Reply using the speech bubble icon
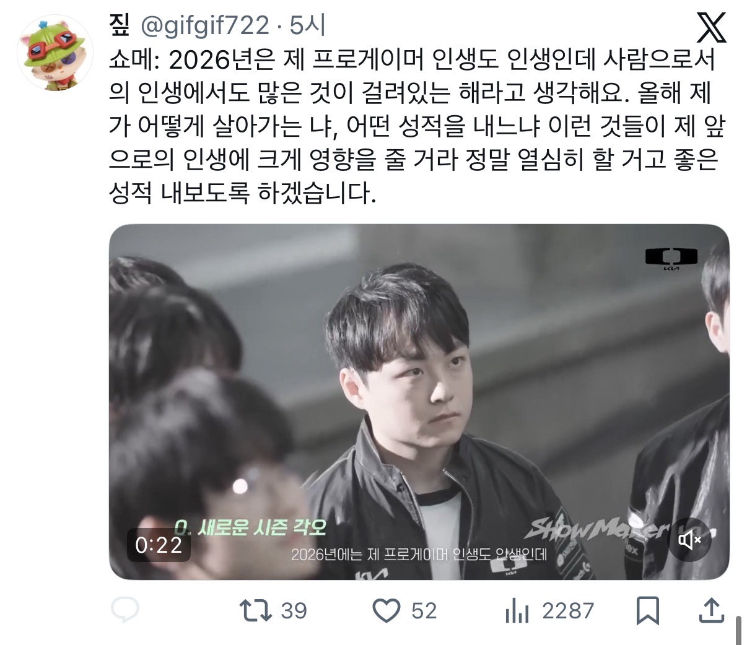The image size is (747, 645). pos(125,611)
